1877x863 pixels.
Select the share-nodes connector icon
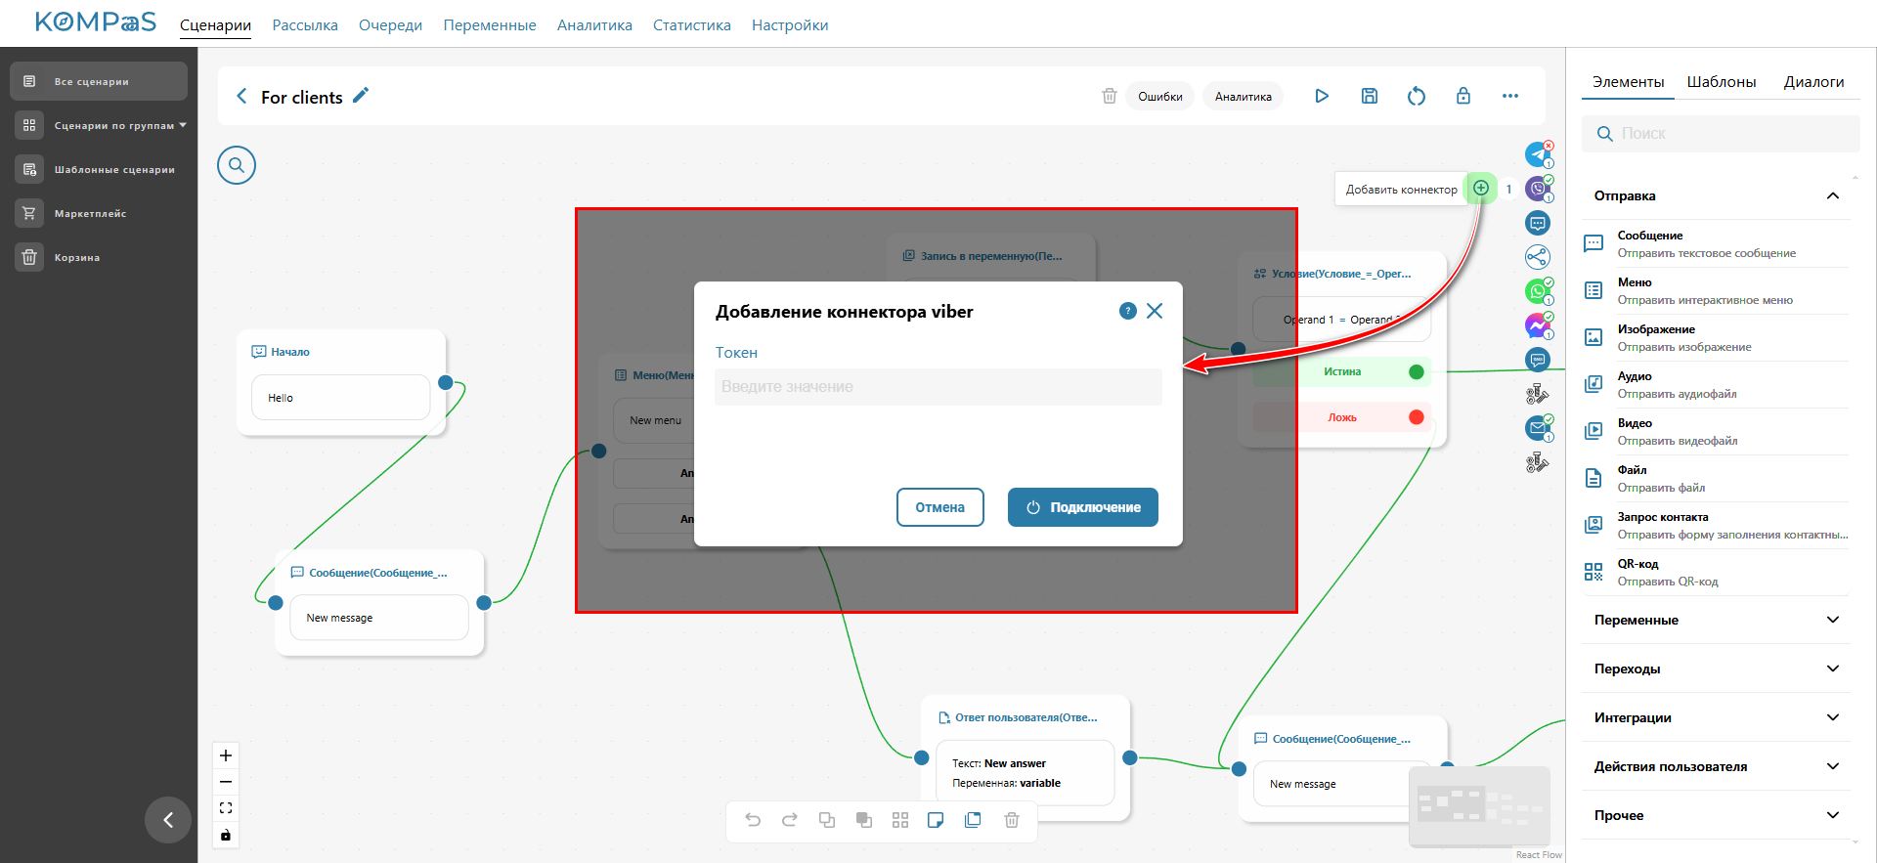point(1538,257)
